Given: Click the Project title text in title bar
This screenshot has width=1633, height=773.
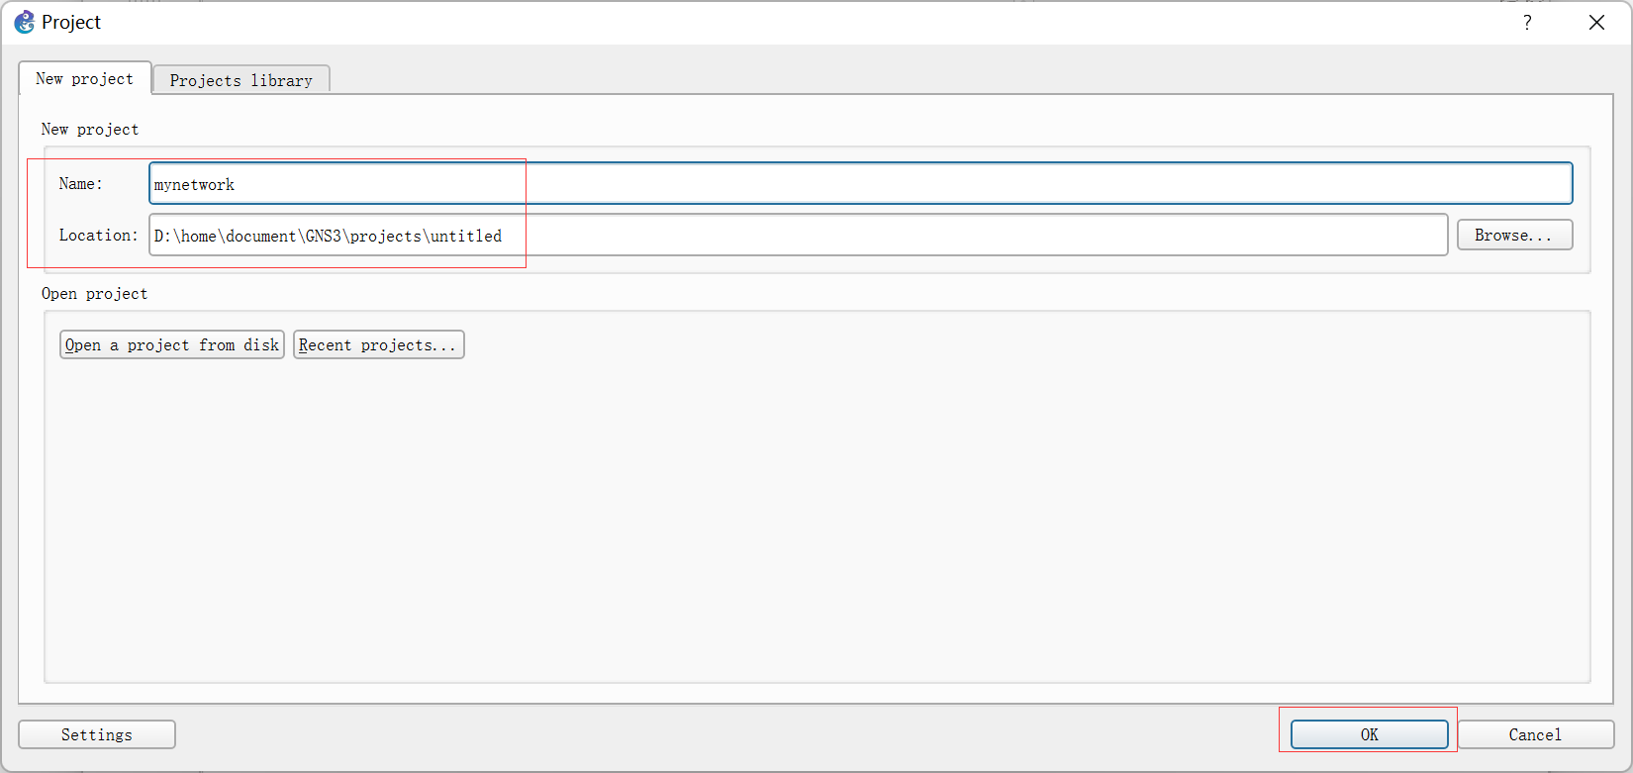Looking at the screenshot, I should pyautogui.click(x=71, y=22).
